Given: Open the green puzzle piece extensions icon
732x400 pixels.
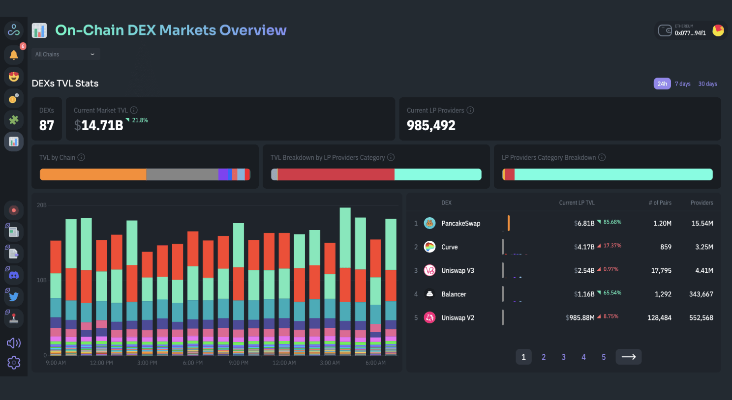Looking at the screenshot, I should pos(14,119).
